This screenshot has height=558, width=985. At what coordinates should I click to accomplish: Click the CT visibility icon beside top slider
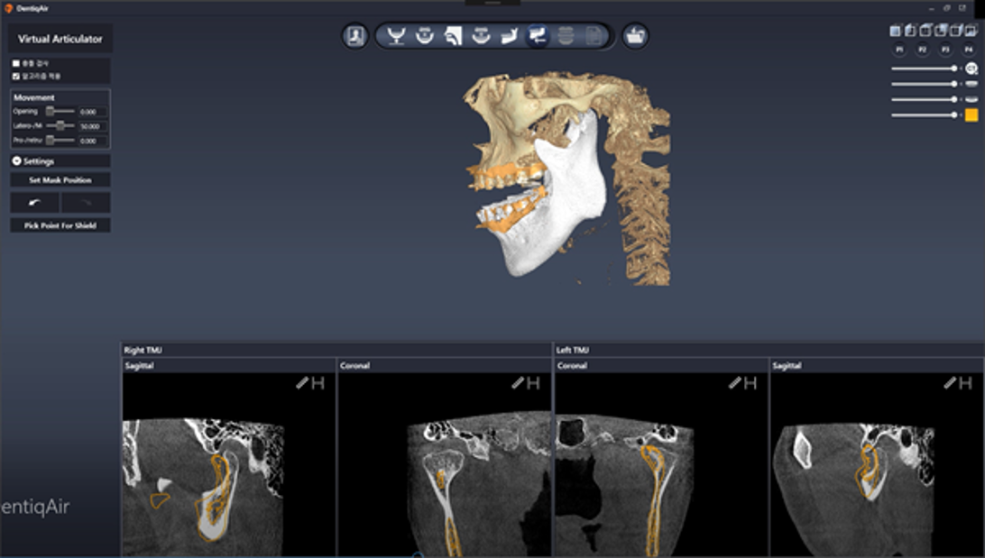coord(971,69)
